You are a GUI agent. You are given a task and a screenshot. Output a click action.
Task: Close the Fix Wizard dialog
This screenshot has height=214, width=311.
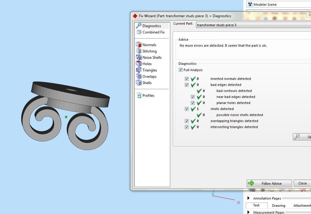point(302,183)
